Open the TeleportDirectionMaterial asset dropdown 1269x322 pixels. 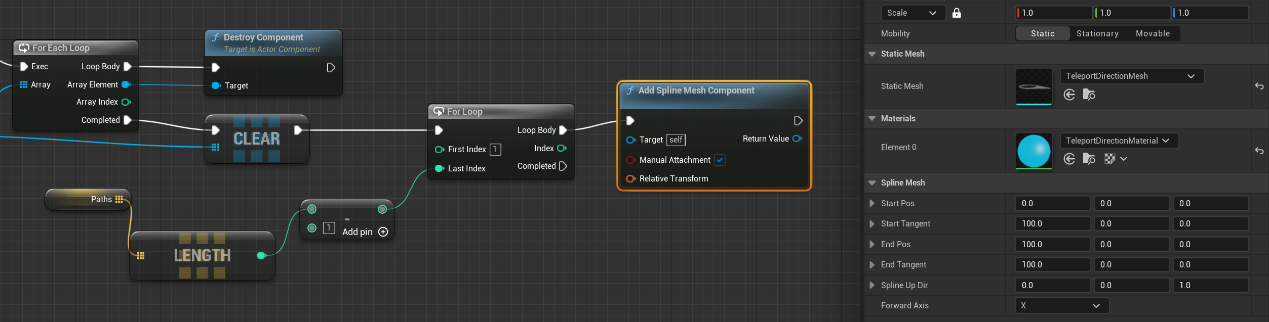pyautogui.click(x=1119, y=141)
